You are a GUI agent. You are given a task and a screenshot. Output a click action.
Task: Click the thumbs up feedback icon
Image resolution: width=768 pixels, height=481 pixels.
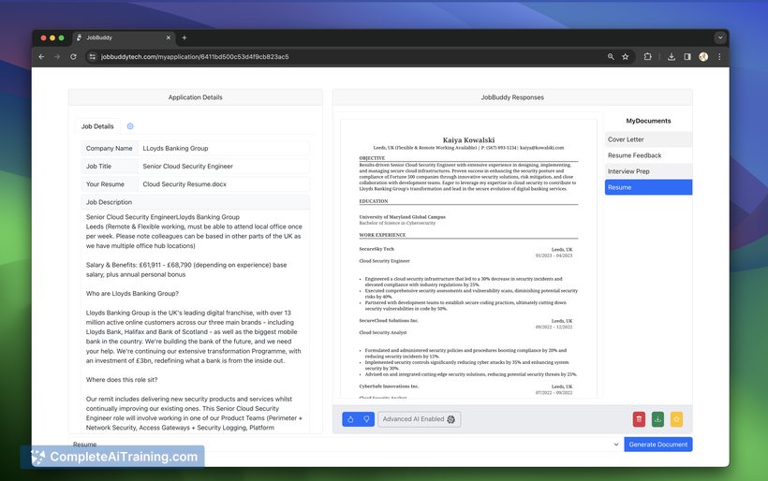(x=350, y=419)
